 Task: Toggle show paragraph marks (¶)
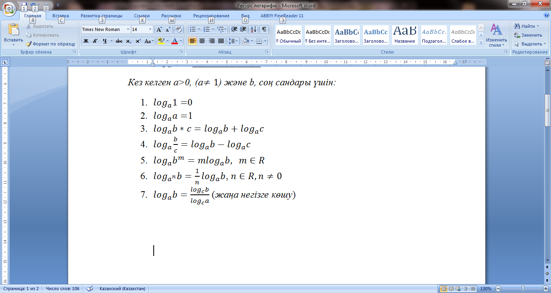[x=264, y=29]
